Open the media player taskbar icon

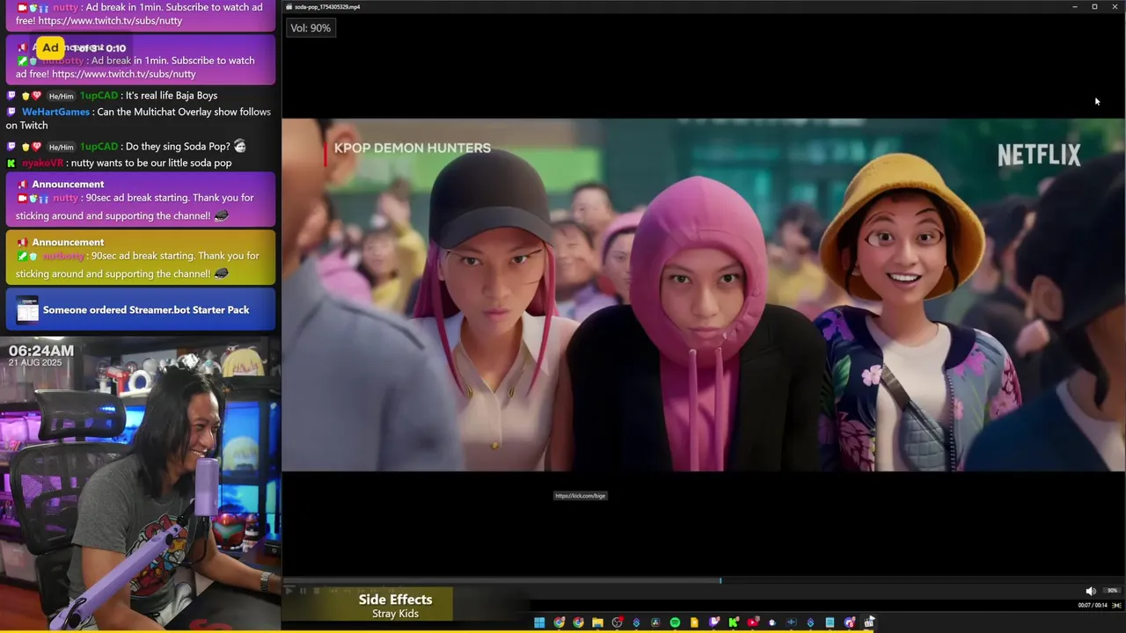pyautogui.click(x=869, y=622)
